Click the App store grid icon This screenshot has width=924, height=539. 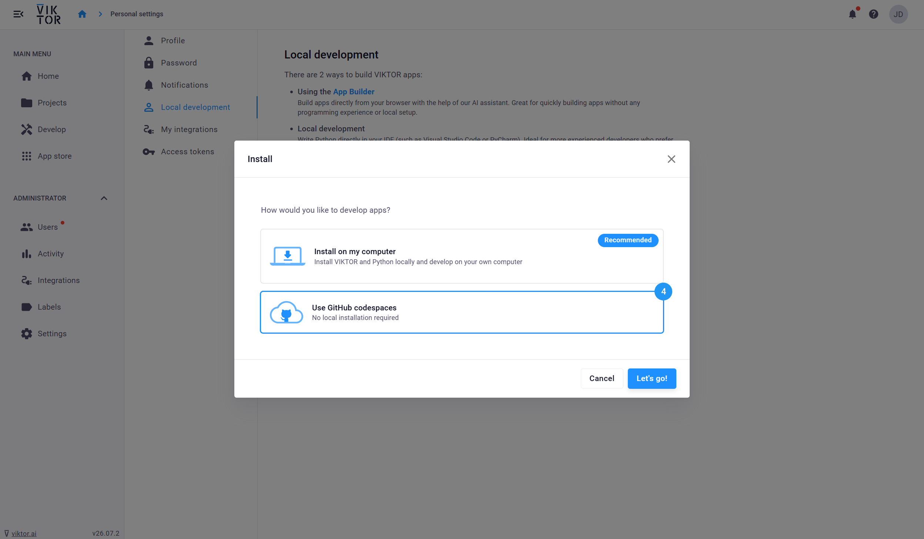pos(27,156)
